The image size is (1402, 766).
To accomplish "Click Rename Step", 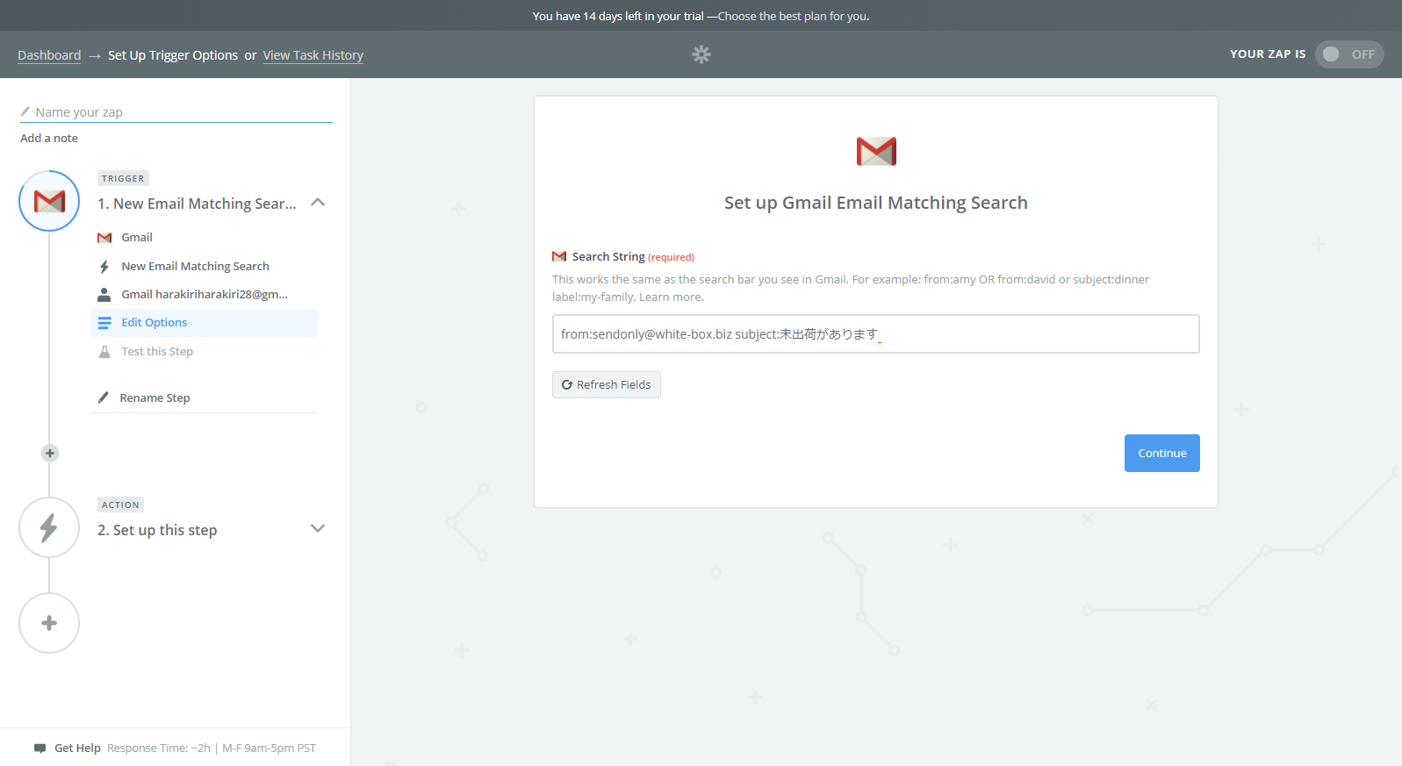I will coord(155,397).
